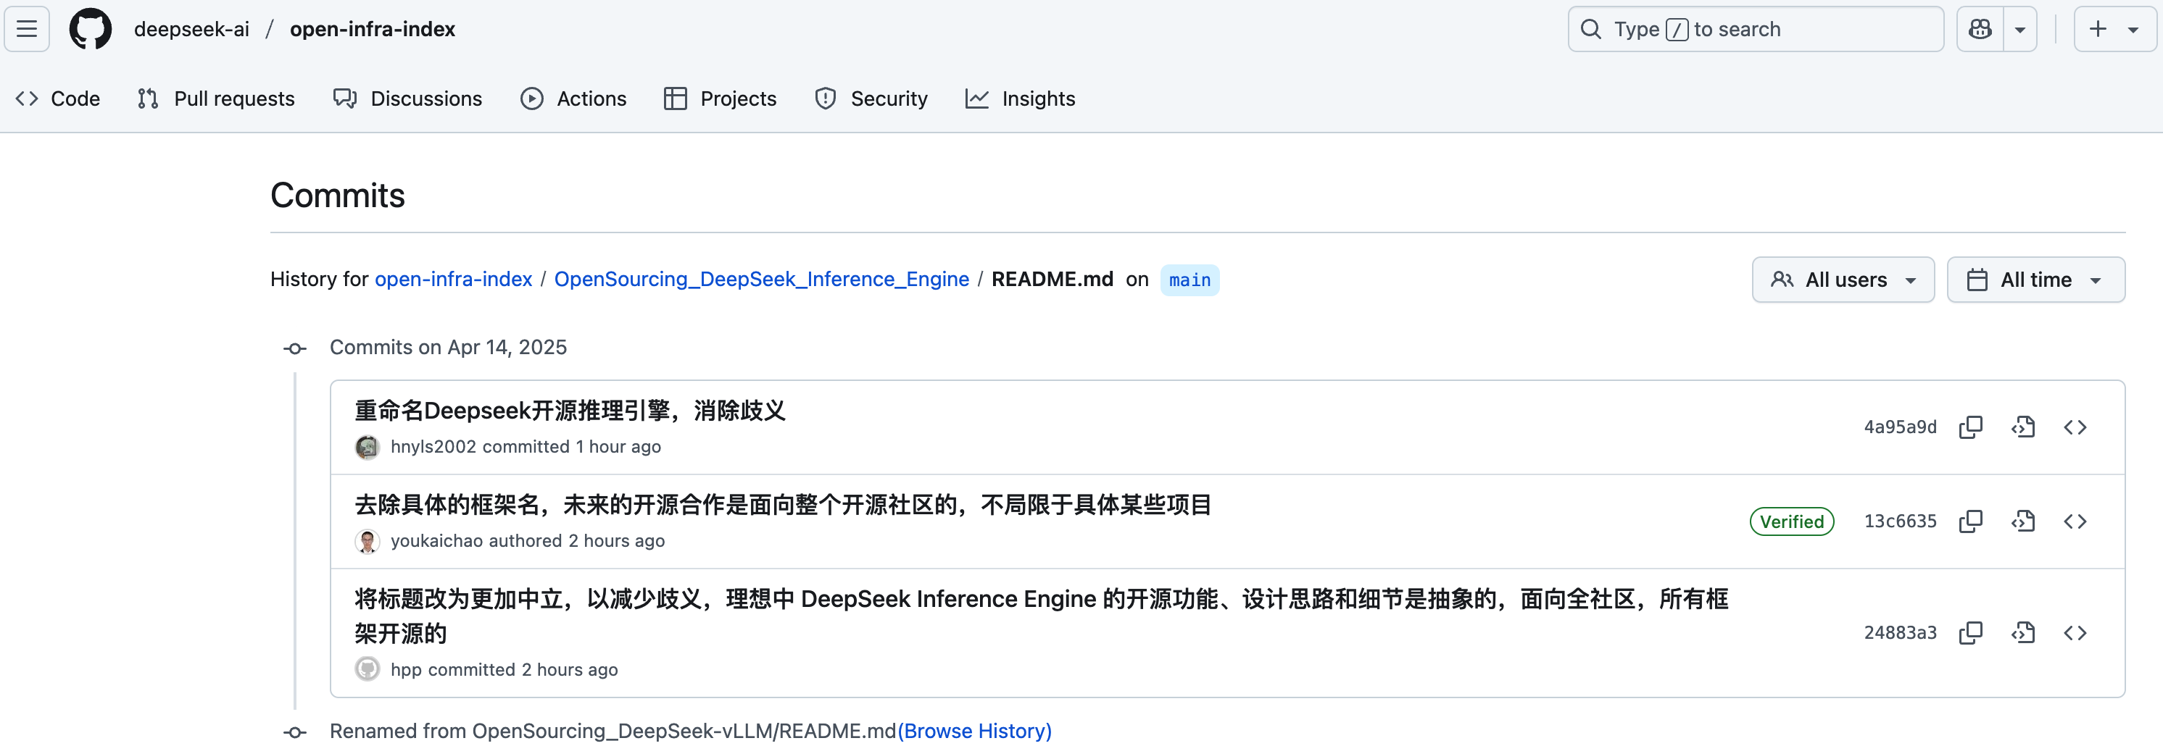Open the deepseek-ai owner link

tap(191, 30)
